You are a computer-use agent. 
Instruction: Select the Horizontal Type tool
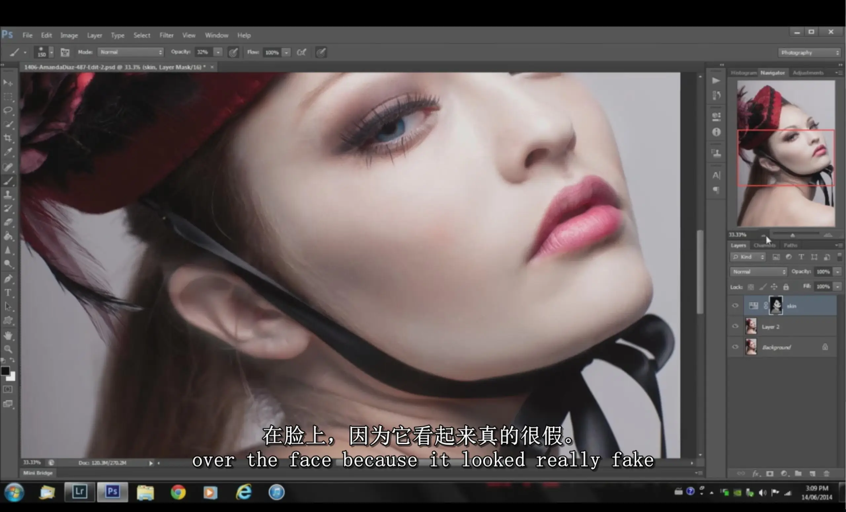pyautogui.click(x=8, y=292)
